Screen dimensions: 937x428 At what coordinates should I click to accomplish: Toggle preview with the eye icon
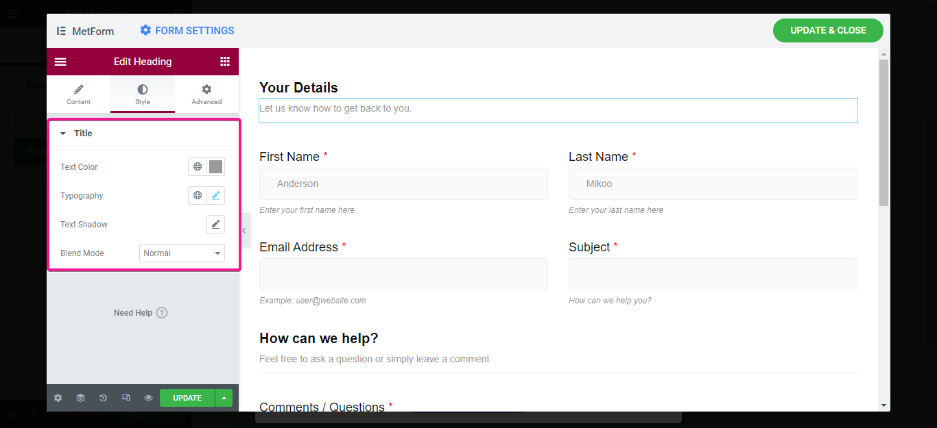tap(148, 398)
